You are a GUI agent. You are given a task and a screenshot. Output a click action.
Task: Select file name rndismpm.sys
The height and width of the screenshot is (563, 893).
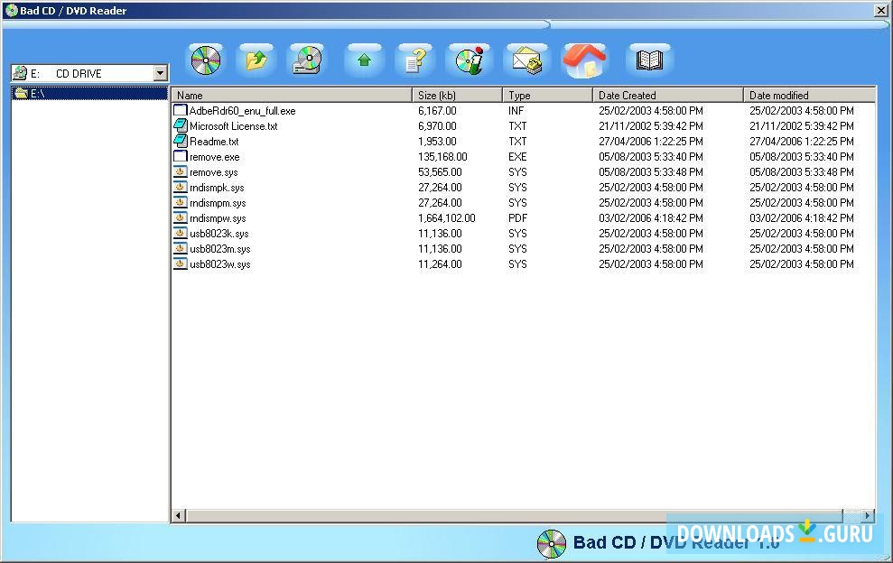[219, 203]
